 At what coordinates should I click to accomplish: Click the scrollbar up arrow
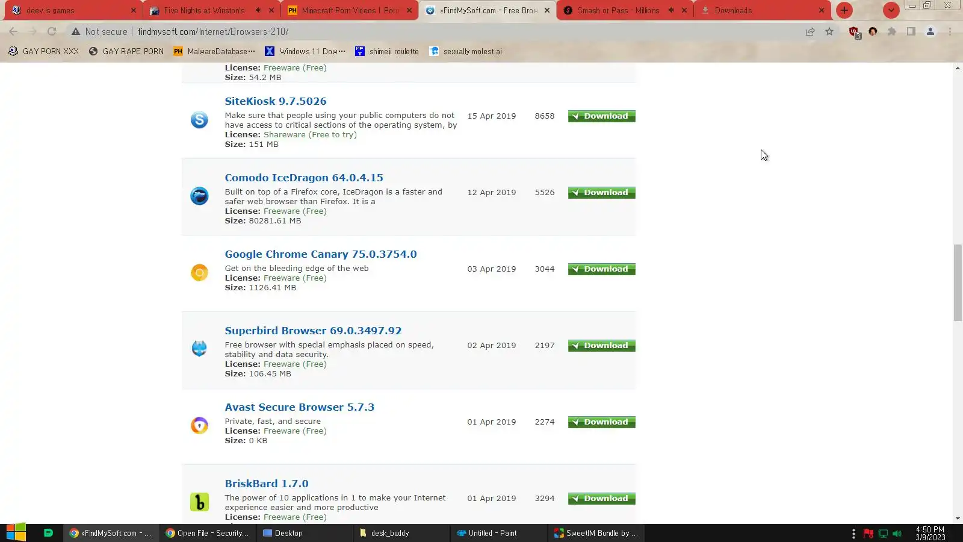[958, 68]
